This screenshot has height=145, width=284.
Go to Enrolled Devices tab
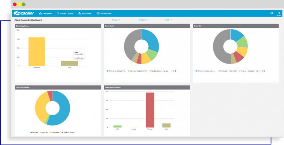pos(65,14)
